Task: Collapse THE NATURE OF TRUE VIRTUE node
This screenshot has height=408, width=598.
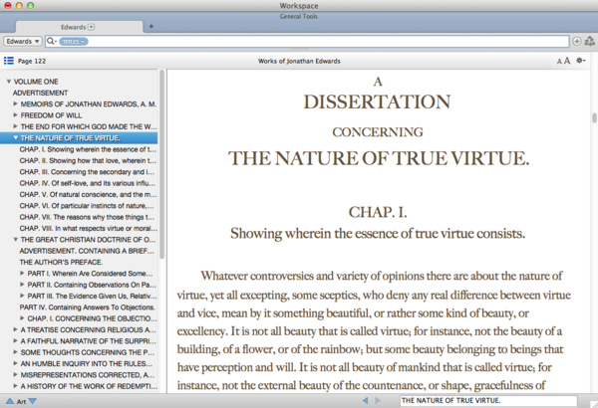Action: click(15, 138)
